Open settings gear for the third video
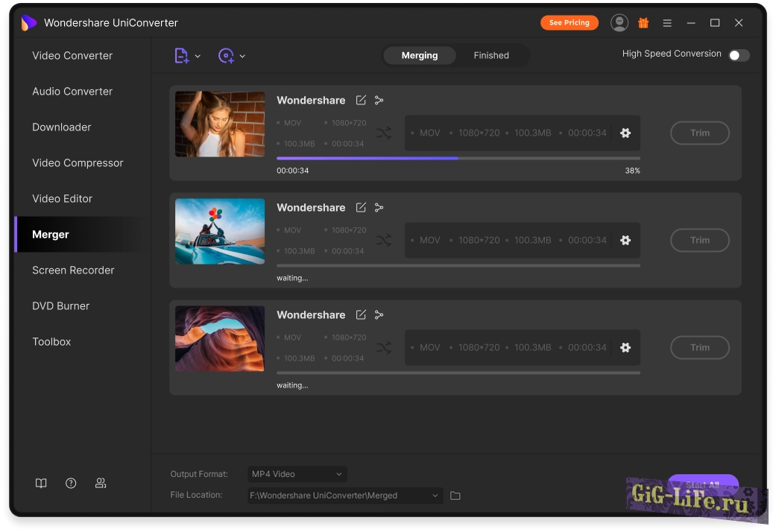This screenshot has height=532, width=776. point(625,348)
